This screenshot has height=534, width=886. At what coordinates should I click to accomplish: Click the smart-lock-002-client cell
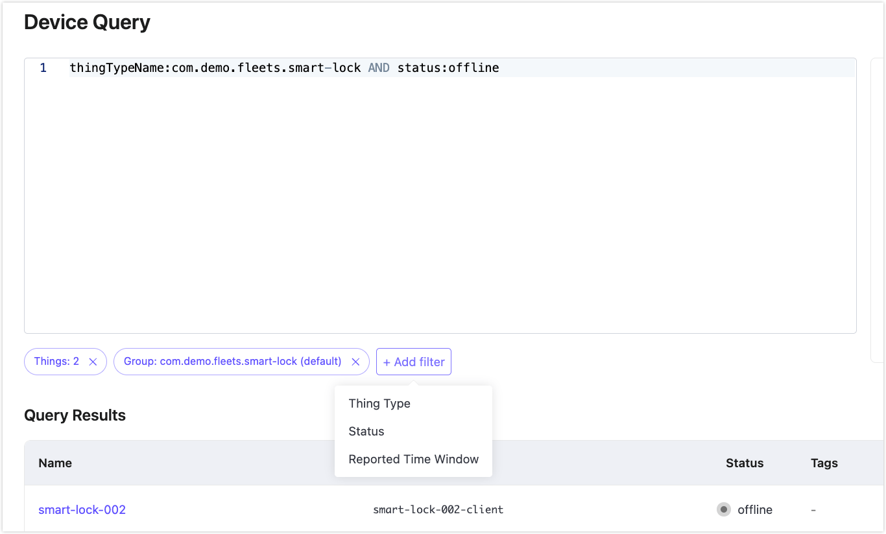coord(438,509)
